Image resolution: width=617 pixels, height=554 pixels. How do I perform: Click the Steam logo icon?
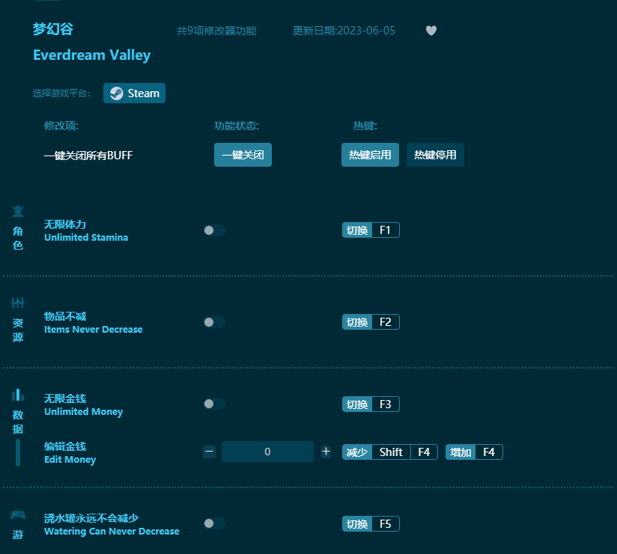117,93
